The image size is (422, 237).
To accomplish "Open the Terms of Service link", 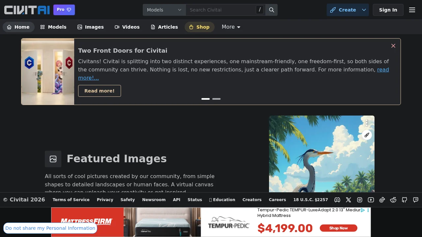I will [x=71, y=200].
